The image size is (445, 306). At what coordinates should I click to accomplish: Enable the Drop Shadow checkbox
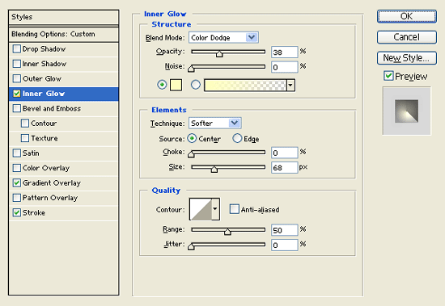[17, 49]
